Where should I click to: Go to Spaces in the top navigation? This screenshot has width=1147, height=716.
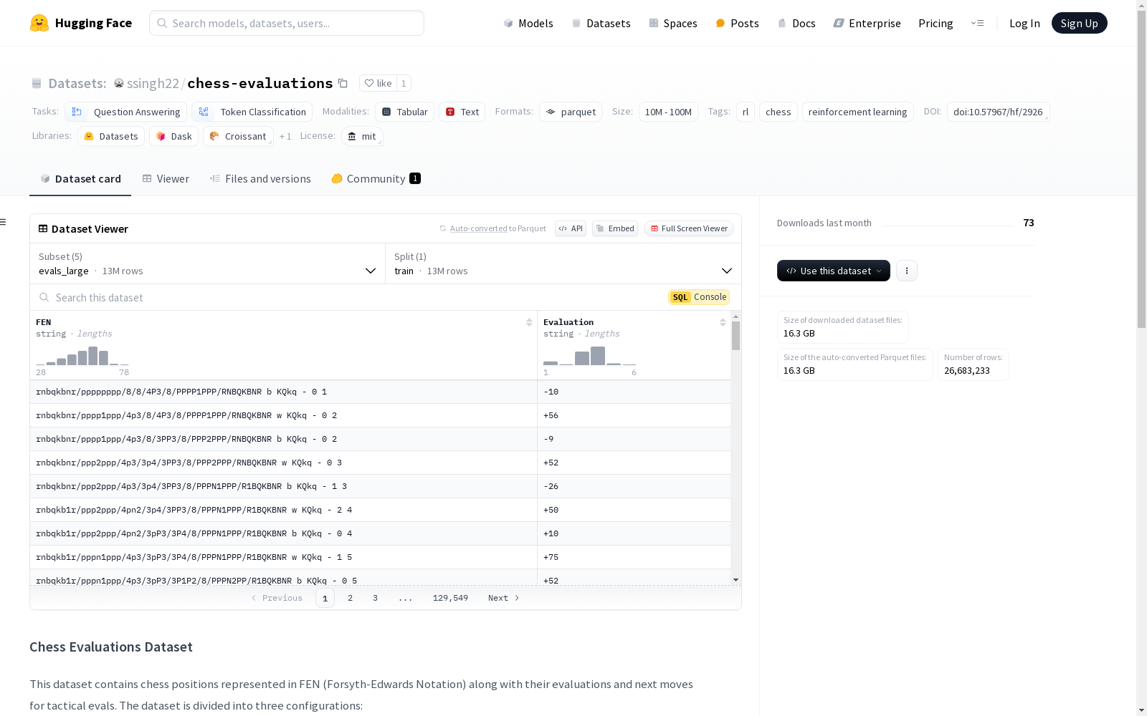pos(673,23)
